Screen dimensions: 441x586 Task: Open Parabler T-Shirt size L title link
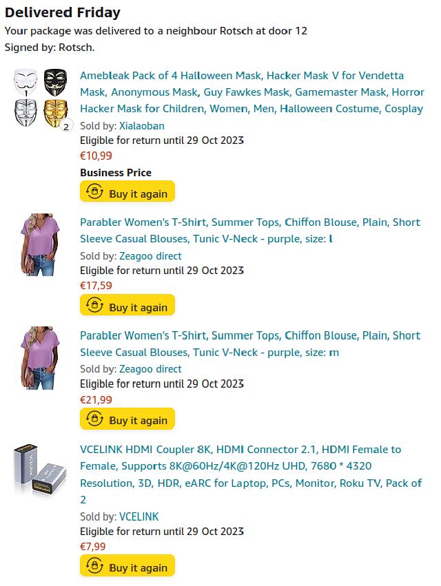click(250, 230)
